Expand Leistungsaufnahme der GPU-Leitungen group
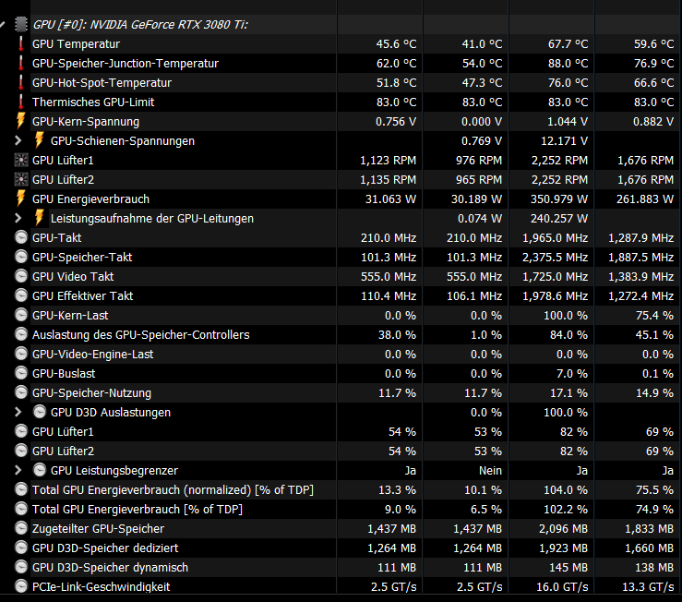Viewport: 682px width, 602px height. pyautogui.click(x=18, y=218)
